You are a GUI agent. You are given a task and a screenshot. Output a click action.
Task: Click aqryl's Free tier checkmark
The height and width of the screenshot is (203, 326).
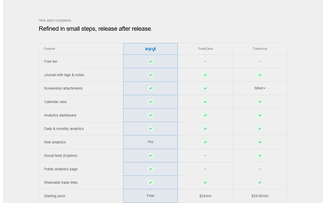(151, 61)
